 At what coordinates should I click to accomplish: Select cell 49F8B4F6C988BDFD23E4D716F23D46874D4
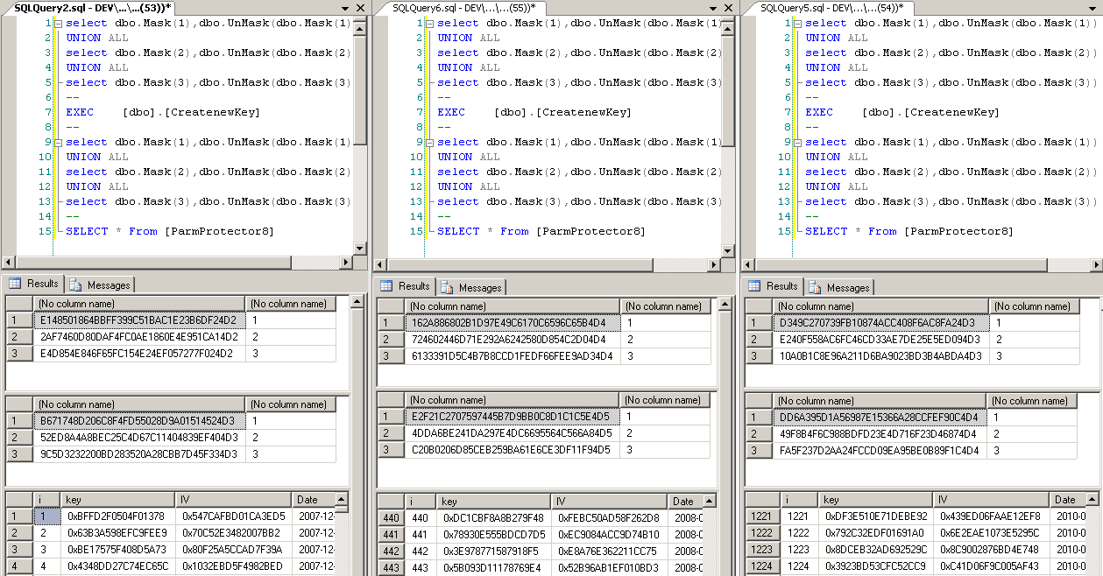[881, 434]
